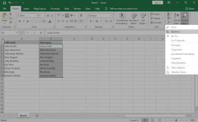The height and width of the screenshot is (122, 198).
Task: Click Find & Select magnifier button
Action: (x=185, y=19)
